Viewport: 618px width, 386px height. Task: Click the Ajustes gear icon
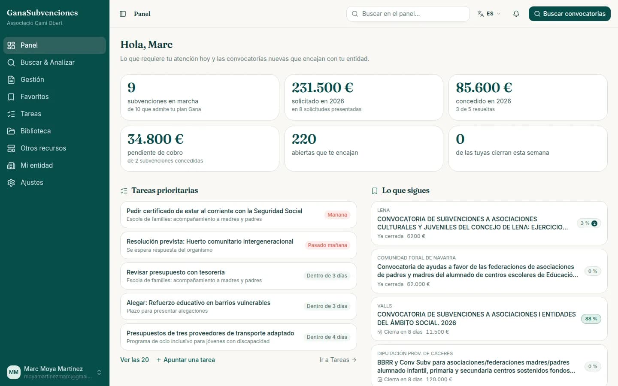[11, 183]
